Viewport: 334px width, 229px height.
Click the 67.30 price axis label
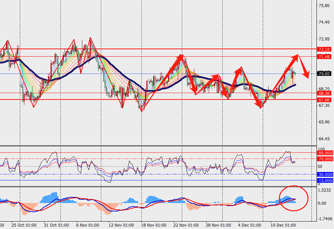(x=324, y=106)
